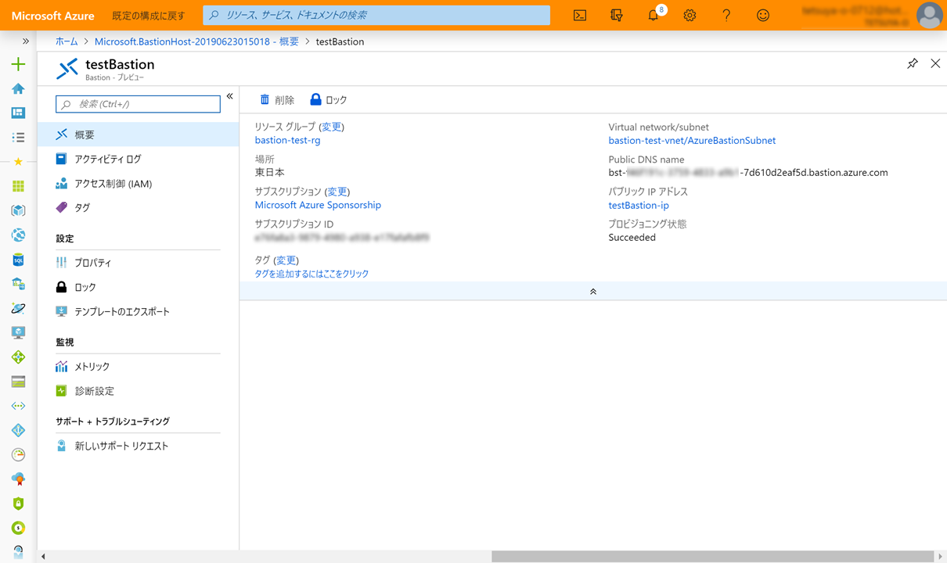This screenshot has height=563, width=947.
Task: Open the Dashboard icon in sidebar
Action: click(x=18, y=113)
